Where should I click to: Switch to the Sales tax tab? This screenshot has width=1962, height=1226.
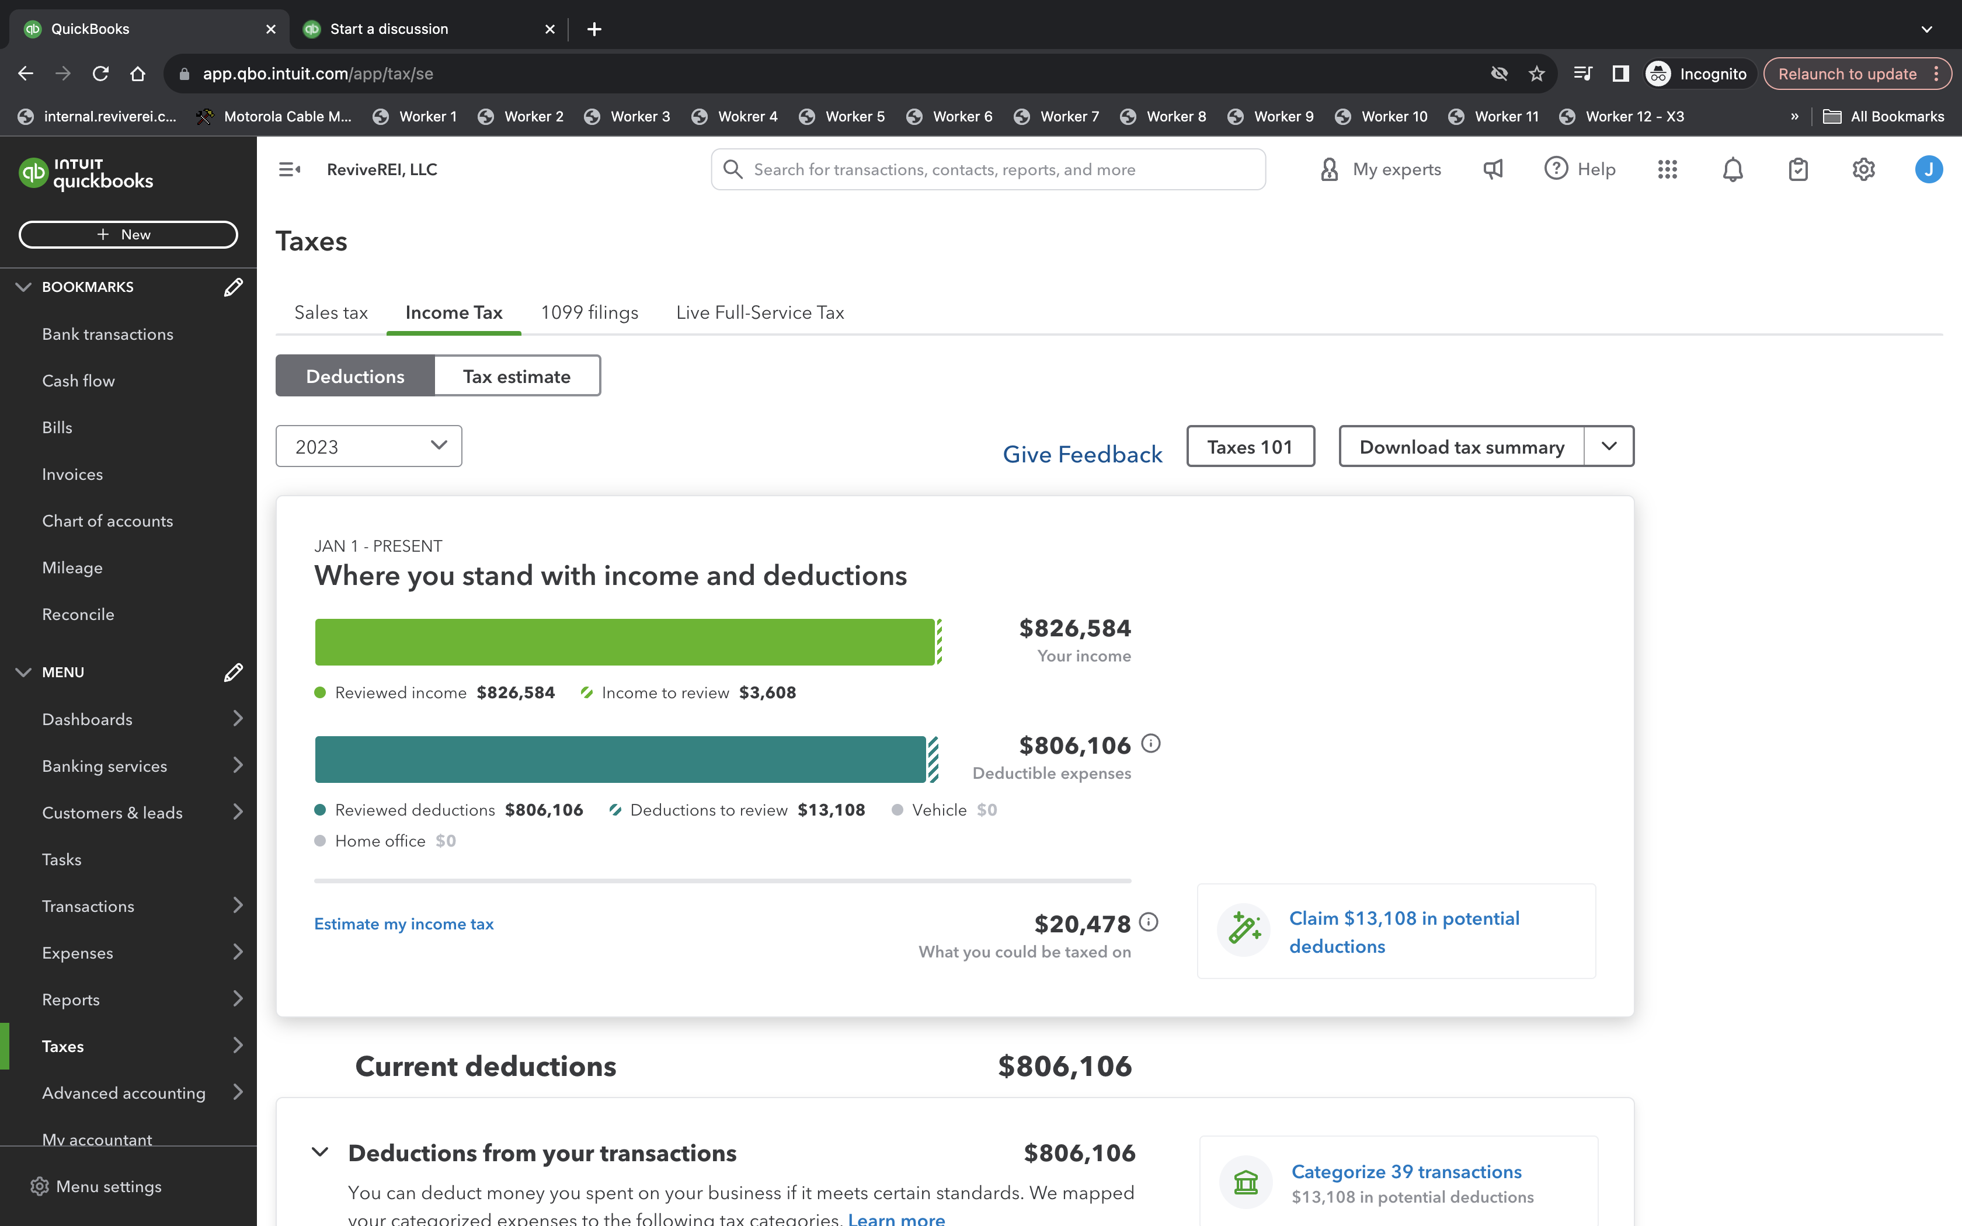coord(330,312)
